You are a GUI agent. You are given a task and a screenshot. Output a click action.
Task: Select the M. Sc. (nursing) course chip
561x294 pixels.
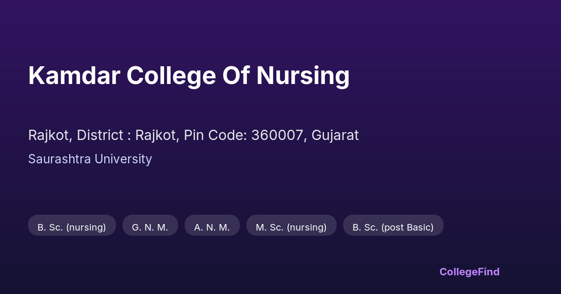click(x=291, y=227)
